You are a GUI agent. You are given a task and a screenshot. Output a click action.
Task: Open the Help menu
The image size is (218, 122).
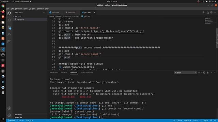coord(47,9)
